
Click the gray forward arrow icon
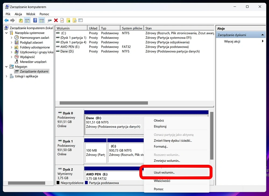pyautogui.click(x=13, y=20)
